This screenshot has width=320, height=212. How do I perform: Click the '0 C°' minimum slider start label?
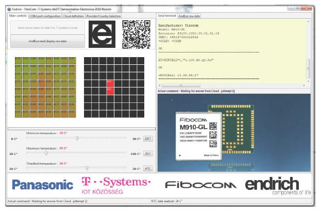14,139
